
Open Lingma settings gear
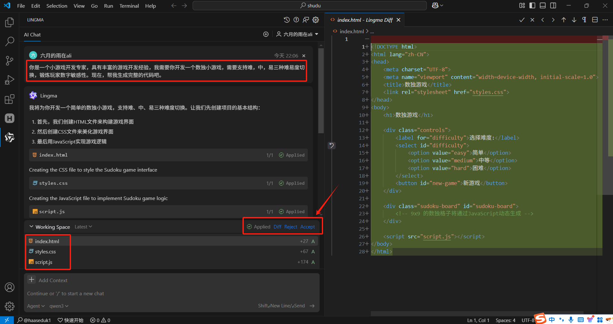coord(315,19)
